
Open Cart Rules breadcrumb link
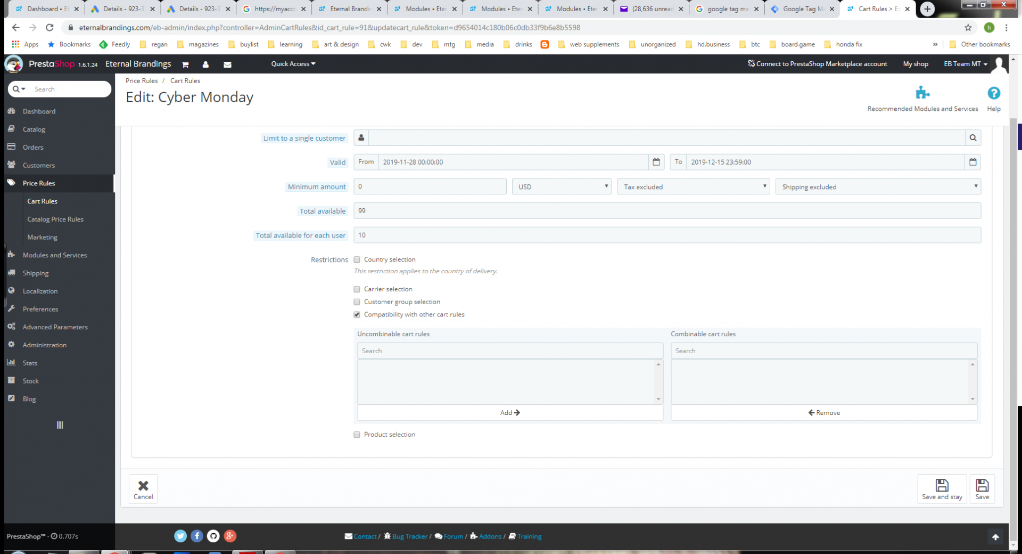185,81
